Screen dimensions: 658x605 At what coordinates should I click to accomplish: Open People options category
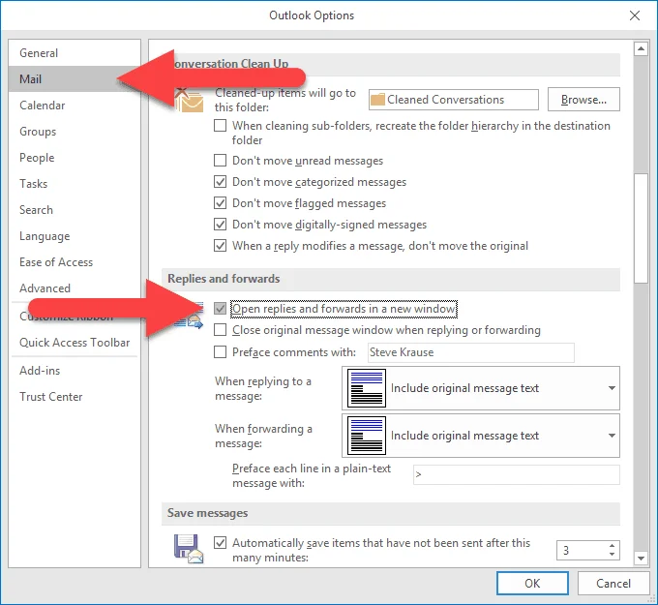(x=75, y=158)
